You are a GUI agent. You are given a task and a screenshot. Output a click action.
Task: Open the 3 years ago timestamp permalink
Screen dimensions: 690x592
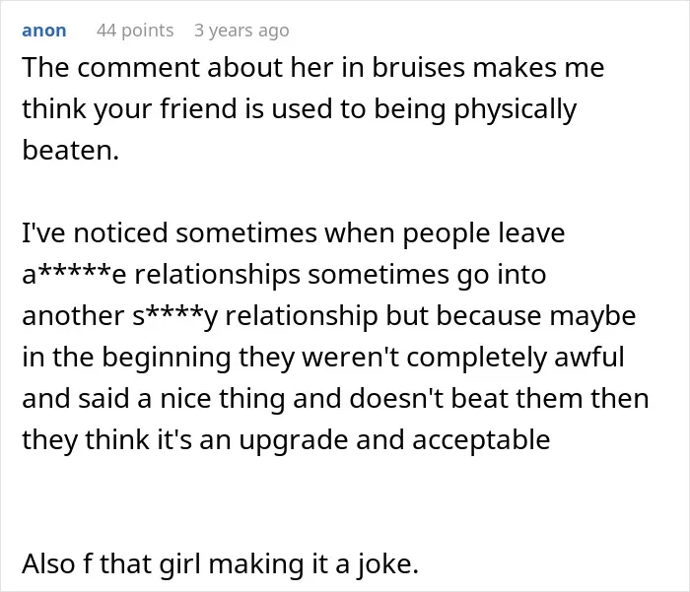[x=241, y=31]
